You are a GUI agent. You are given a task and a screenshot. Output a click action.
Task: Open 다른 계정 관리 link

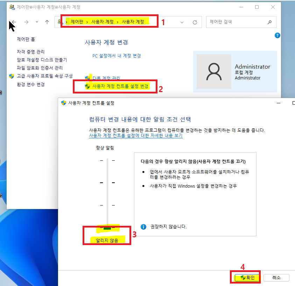coord(106,78)
